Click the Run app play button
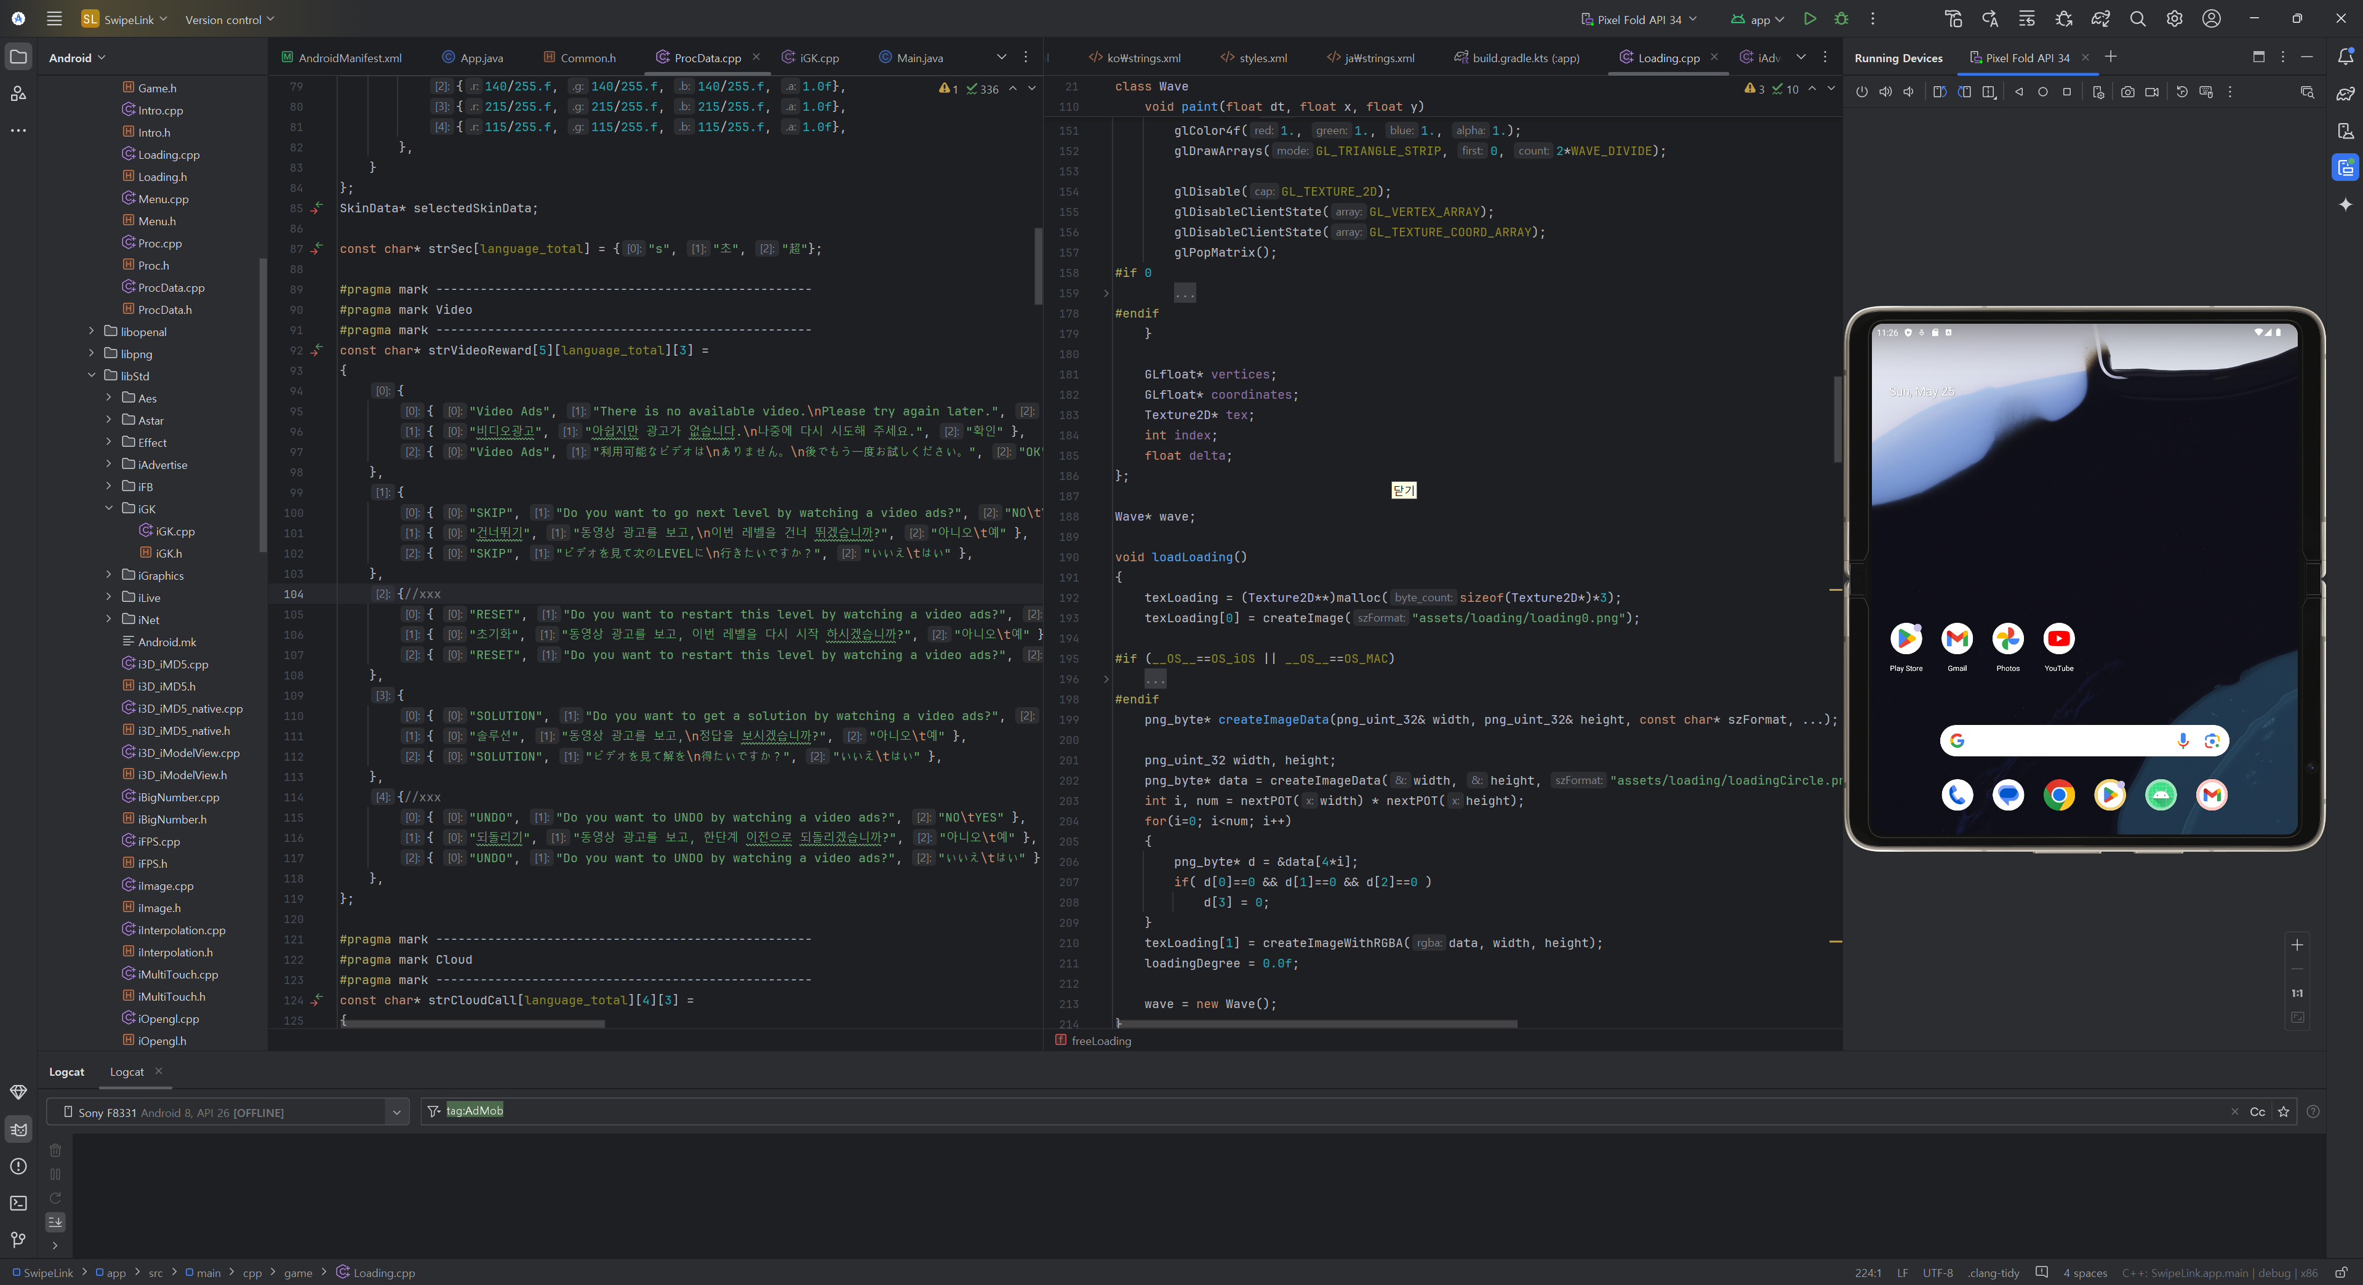This screenshot has width=2363, height=1285. click(1809, 18)
